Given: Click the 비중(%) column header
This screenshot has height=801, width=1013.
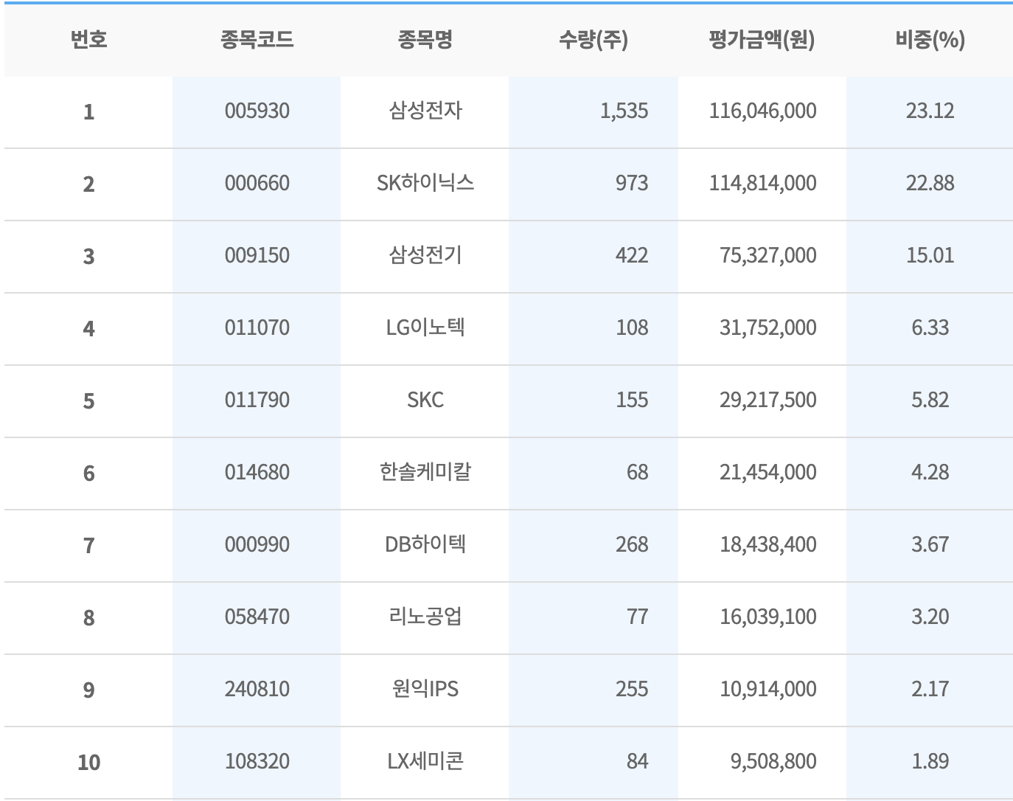Looking at the screenshot, I should [x=930, y=40].
